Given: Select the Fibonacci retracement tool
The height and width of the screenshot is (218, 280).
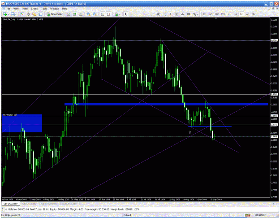Looking at the screenshot, I should click(x=164, y=14).
